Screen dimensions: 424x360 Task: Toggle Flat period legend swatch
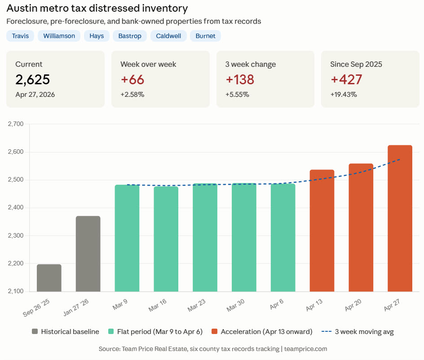pos(111,332)
